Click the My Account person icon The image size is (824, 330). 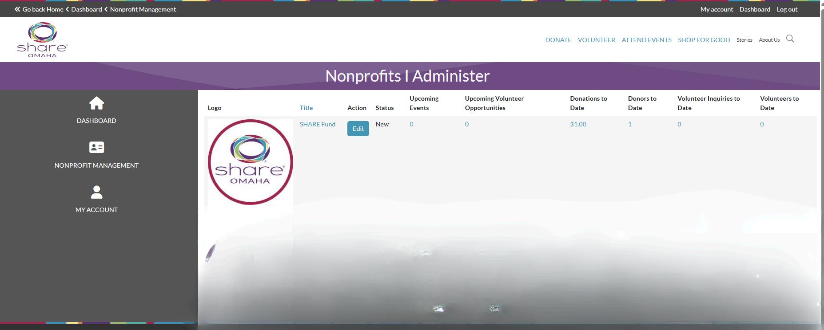pos(96,192)
